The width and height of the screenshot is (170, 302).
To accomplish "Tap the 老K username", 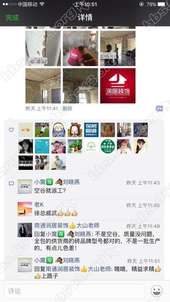I will [x=39, y=205].
